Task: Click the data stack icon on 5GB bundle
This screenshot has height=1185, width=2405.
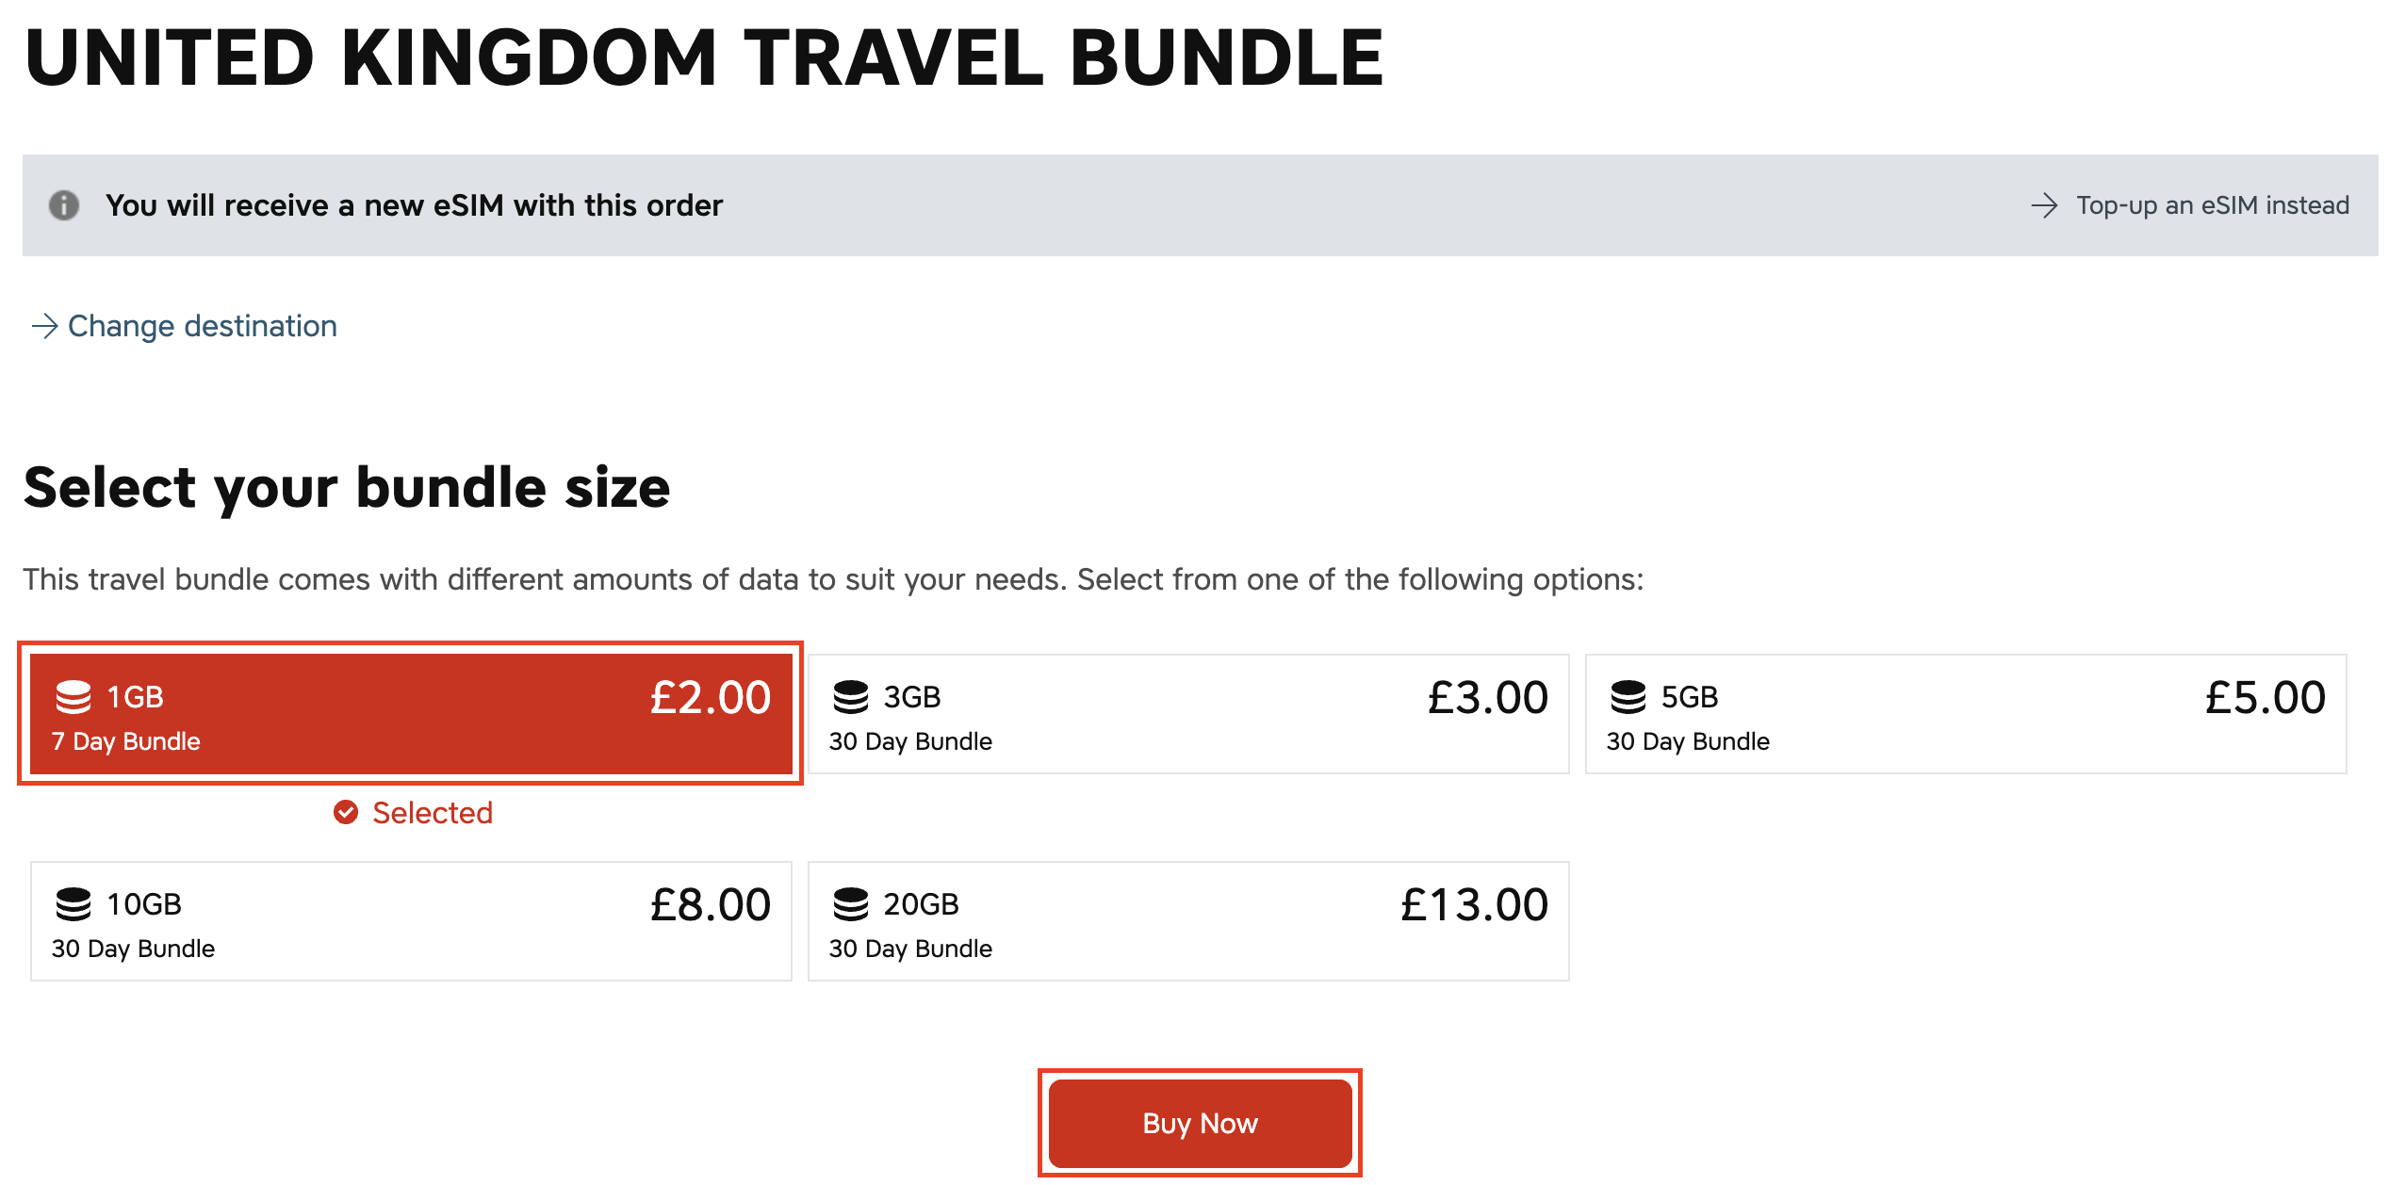Action: (x=1628, y=697)
